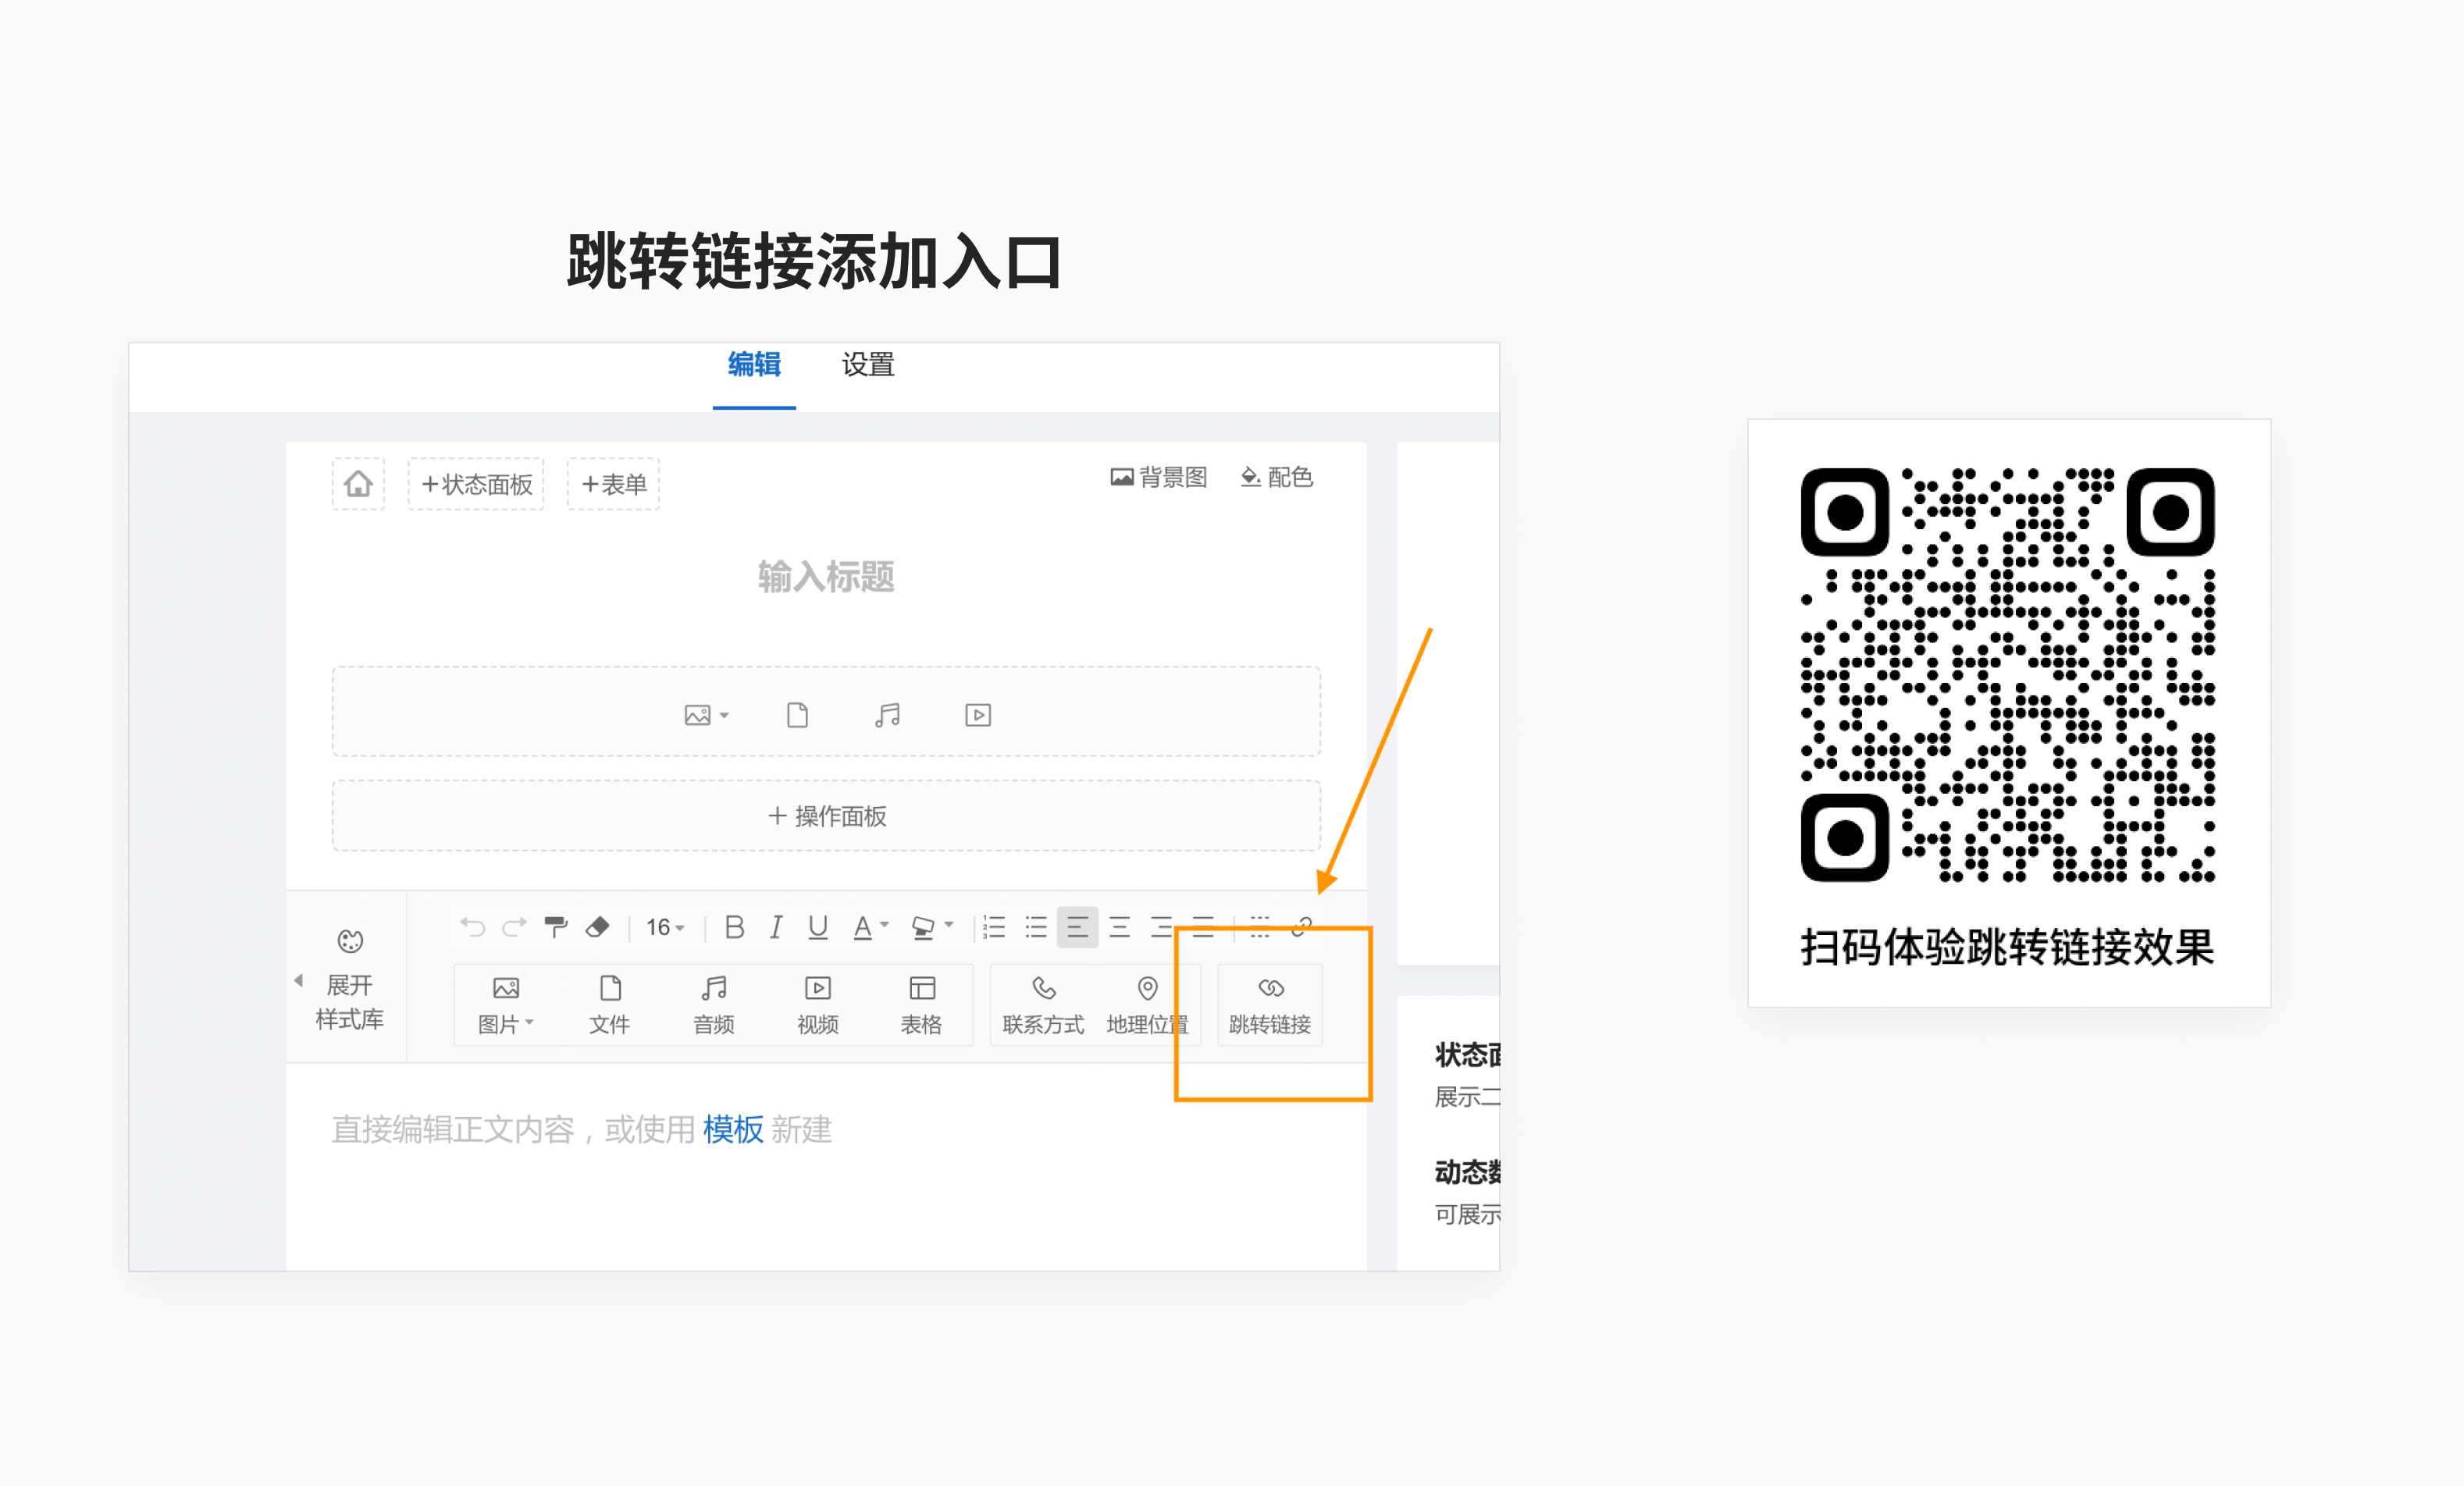Switch to the 设置 tab
The image size is (2464, 1486).
867,364
